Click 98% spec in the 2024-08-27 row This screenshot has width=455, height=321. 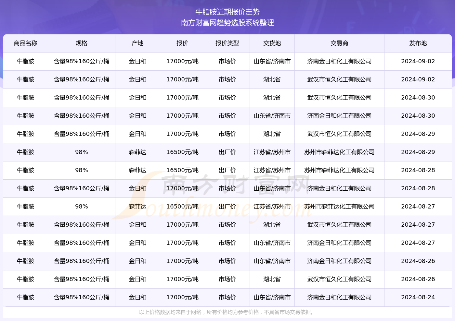pos(82,207)
